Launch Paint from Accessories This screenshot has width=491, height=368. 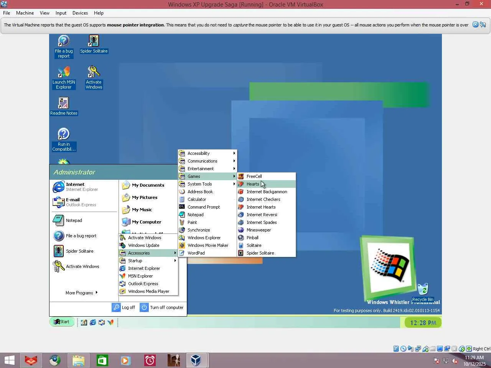pyautogui.click(x=208, y=222)
